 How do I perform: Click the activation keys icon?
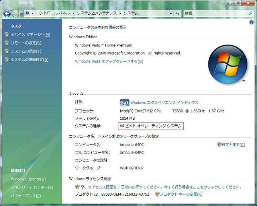click(84, 187)
